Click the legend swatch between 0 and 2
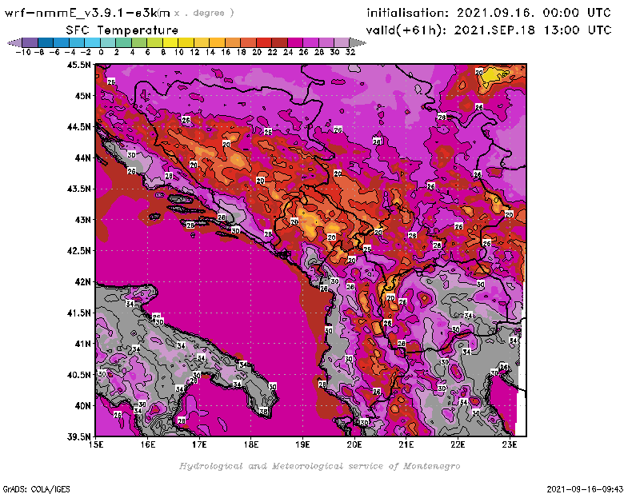This screenshot has width=640, height=494. coord(108,42)
